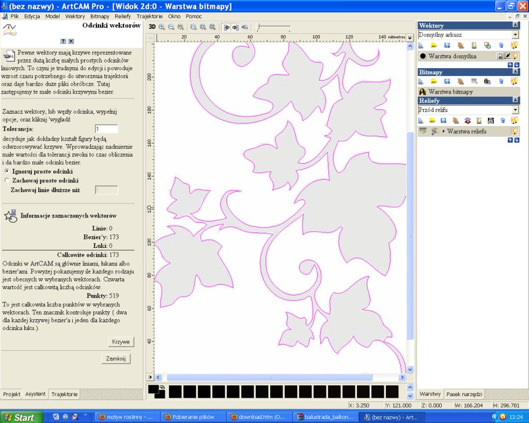Open the Reliefy menu
The height and width of the screenshot is (423, 529).
click(x=122, y=16)
